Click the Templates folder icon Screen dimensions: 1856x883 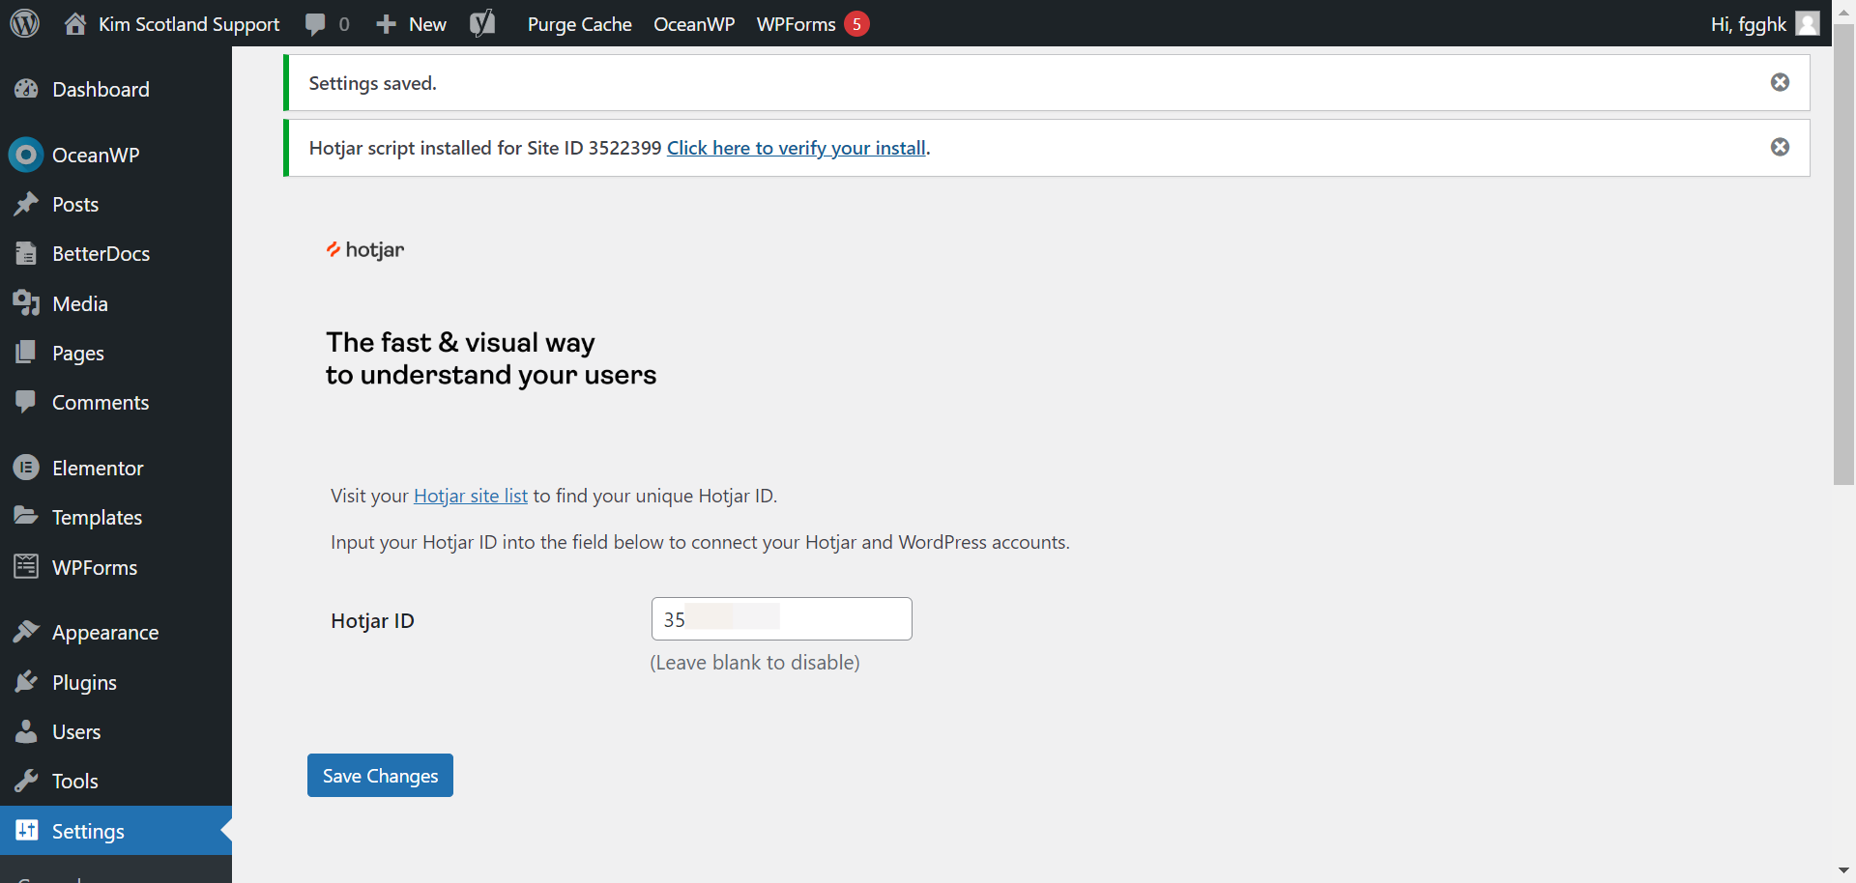[x=26, y=517]
